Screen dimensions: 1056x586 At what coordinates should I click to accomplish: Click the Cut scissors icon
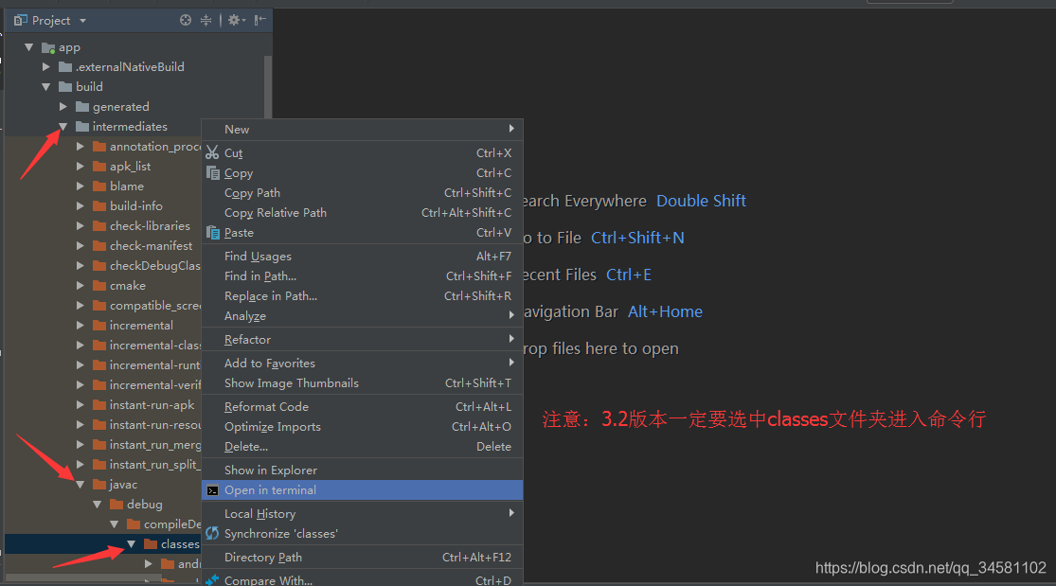click(212, 153)
